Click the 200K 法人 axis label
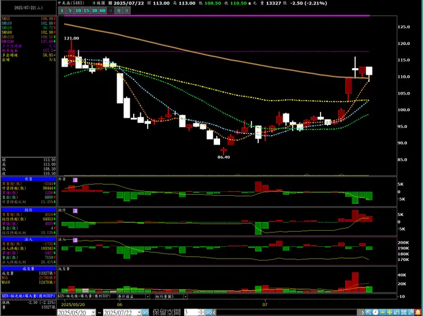The height and width of the screenshot is (316, 423). click(x=404, y=243)
